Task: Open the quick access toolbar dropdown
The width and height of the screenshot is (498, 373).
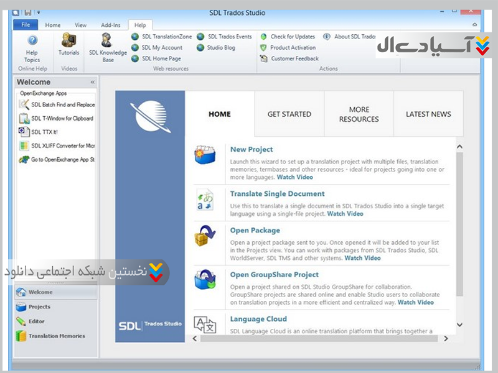Action: 39,12
